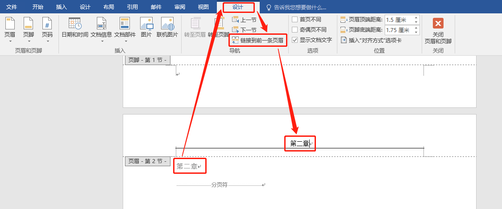The height and width of the screenshot is (209, 502).
Task: Open 文档部件 quick parts
Action: point(125,28)
